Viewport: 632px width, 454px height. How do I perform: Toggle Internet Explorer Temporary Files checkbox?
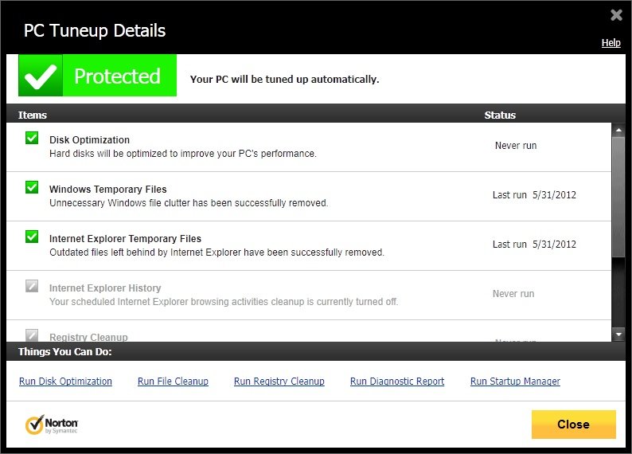(x=32, y=237)
